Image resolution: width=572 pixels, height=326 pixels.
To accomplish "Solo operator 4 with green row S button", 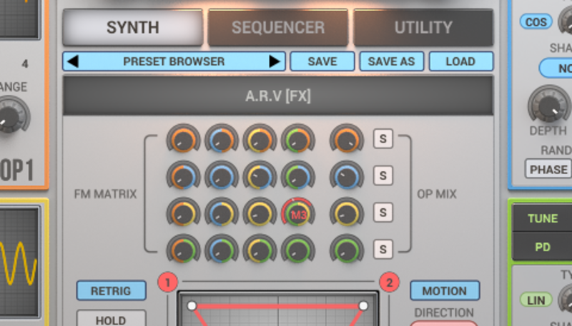I will 383,249.
